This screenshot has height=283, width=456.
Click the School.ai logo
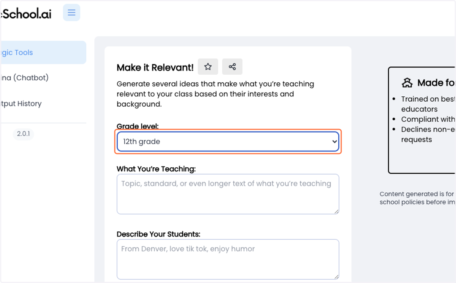click(x=26, y=14)
